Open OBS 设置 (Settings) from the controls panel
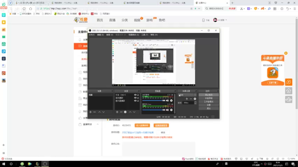 (x=209, y=105)
